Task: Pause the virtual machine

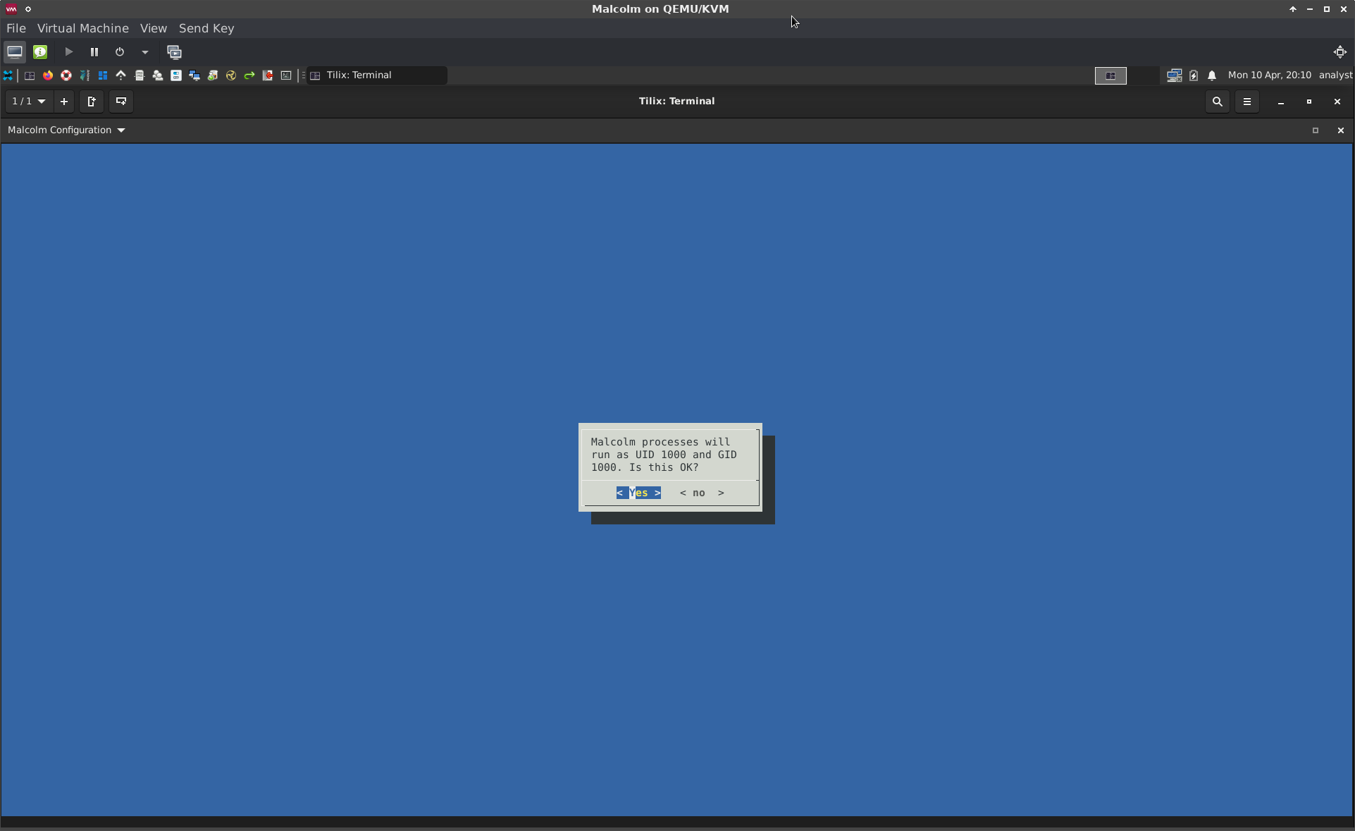Action: pyautogui.click(x=94, y=52)
